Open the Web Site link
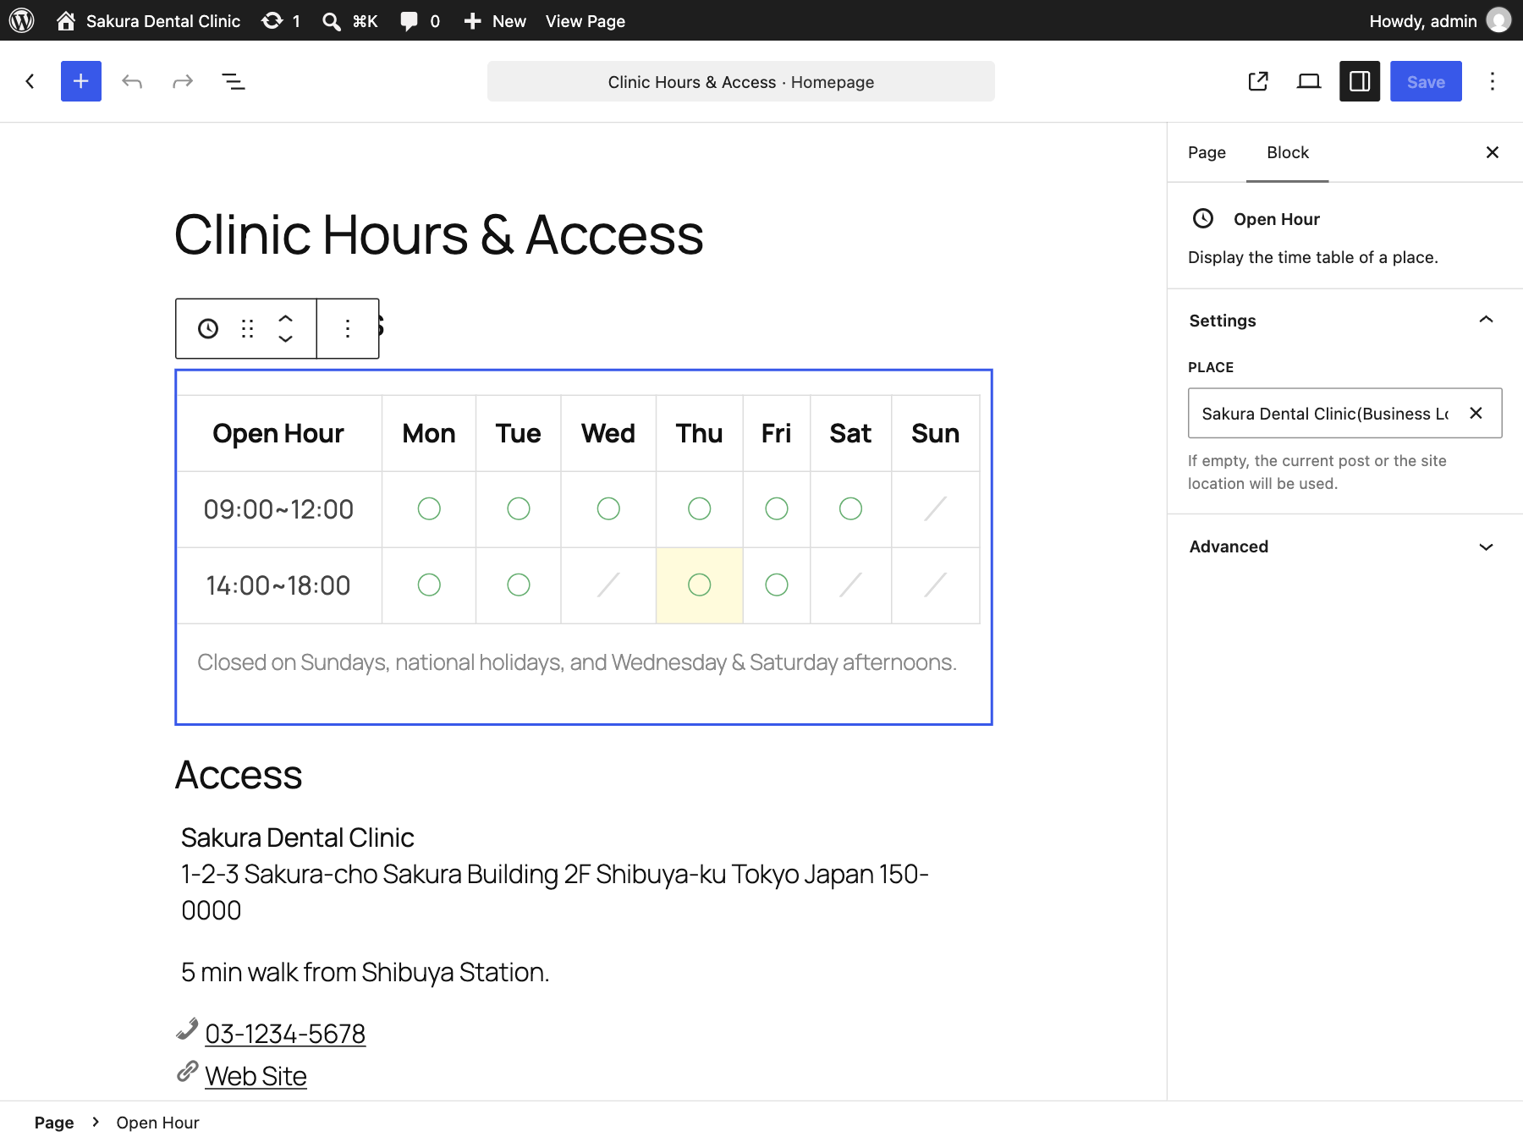Image resolution: width=1523 pixels, height=1142 pixels. pos(256,1076)
